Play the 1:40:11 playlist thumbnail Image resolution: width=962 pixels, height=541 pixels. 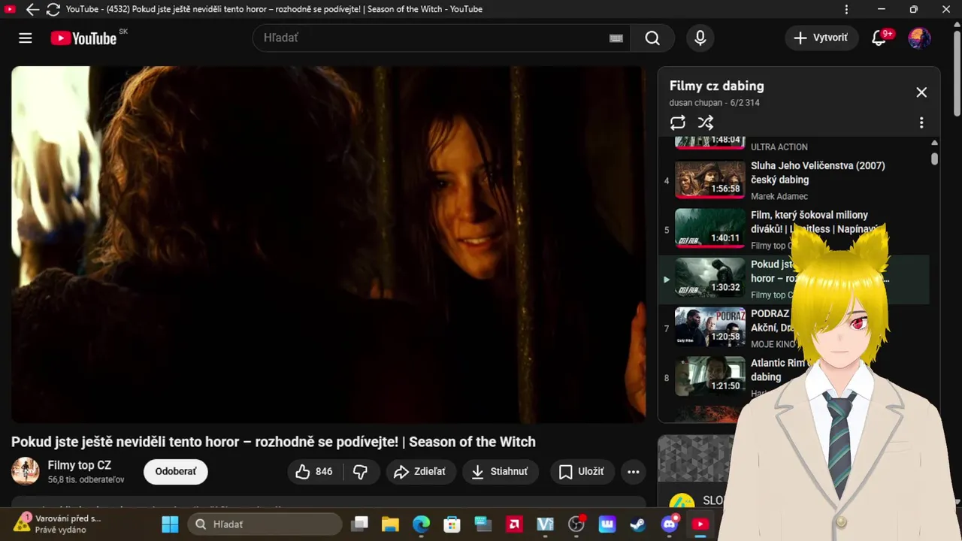[x=710, y=228]
